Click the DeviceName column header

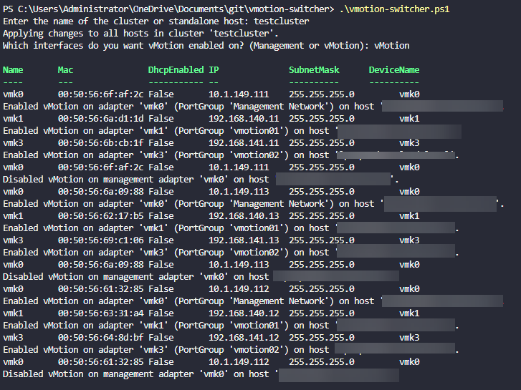(394, 70)
